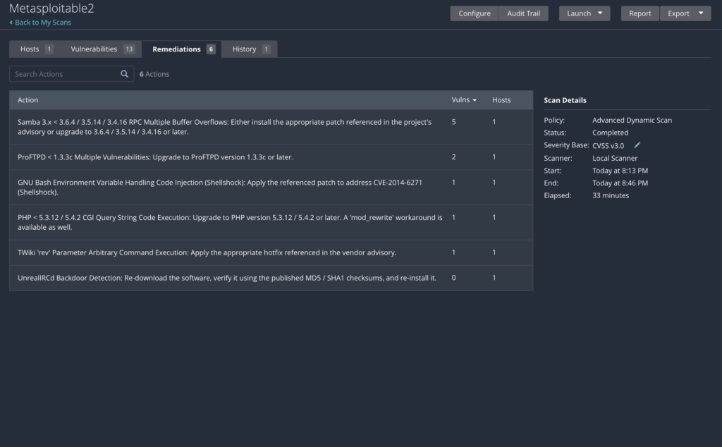Image resolution: width=722 pixels, height=447 pixels.
Task: Go Back to My Scans
Action: (40, 22)
